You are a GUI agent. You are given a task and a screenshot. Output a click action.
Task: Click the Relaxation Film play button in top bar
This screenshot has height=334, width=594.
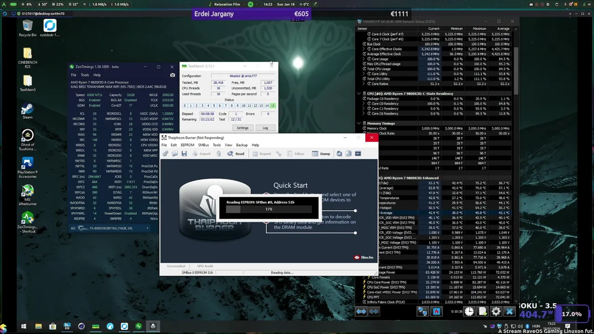click(x=251, y=4)
